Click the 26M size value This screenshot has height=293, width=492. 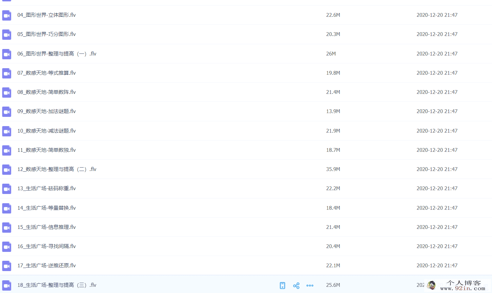pyautogui.click(x=331, y=54)
